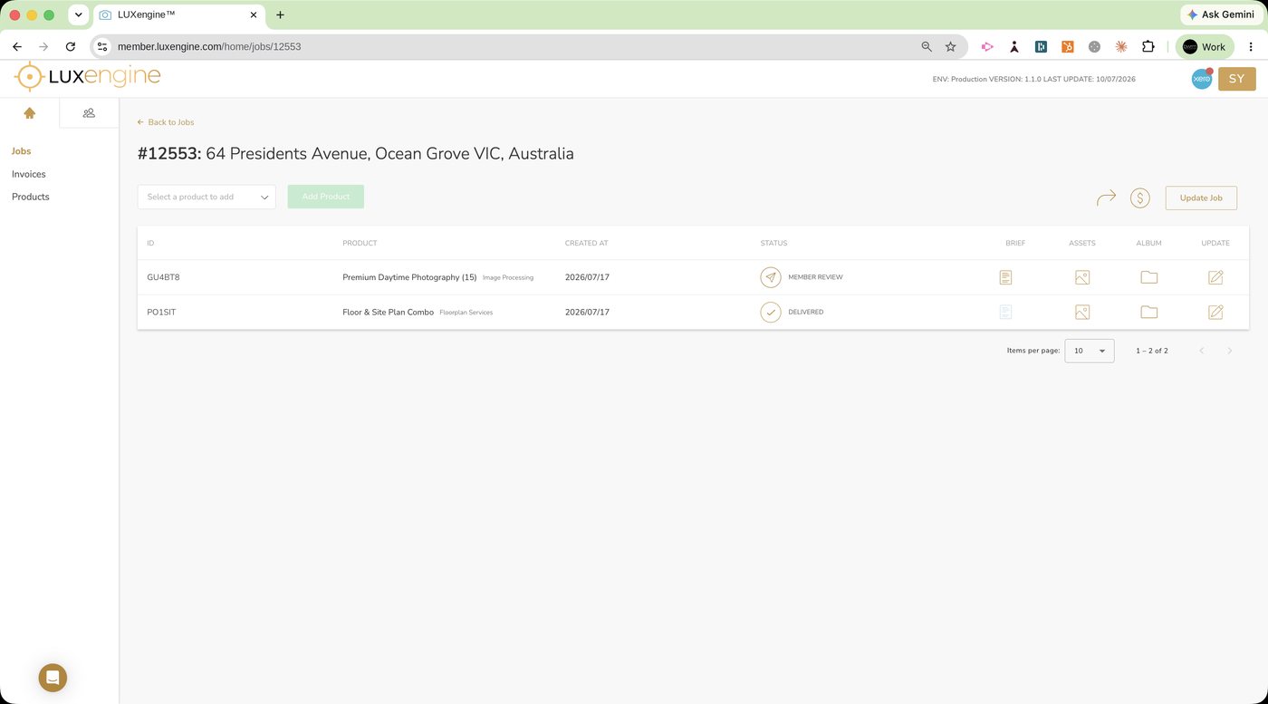This screenshot has width=1268, height=704.
Task: Go back in browser history
Action: pos(16,46)
